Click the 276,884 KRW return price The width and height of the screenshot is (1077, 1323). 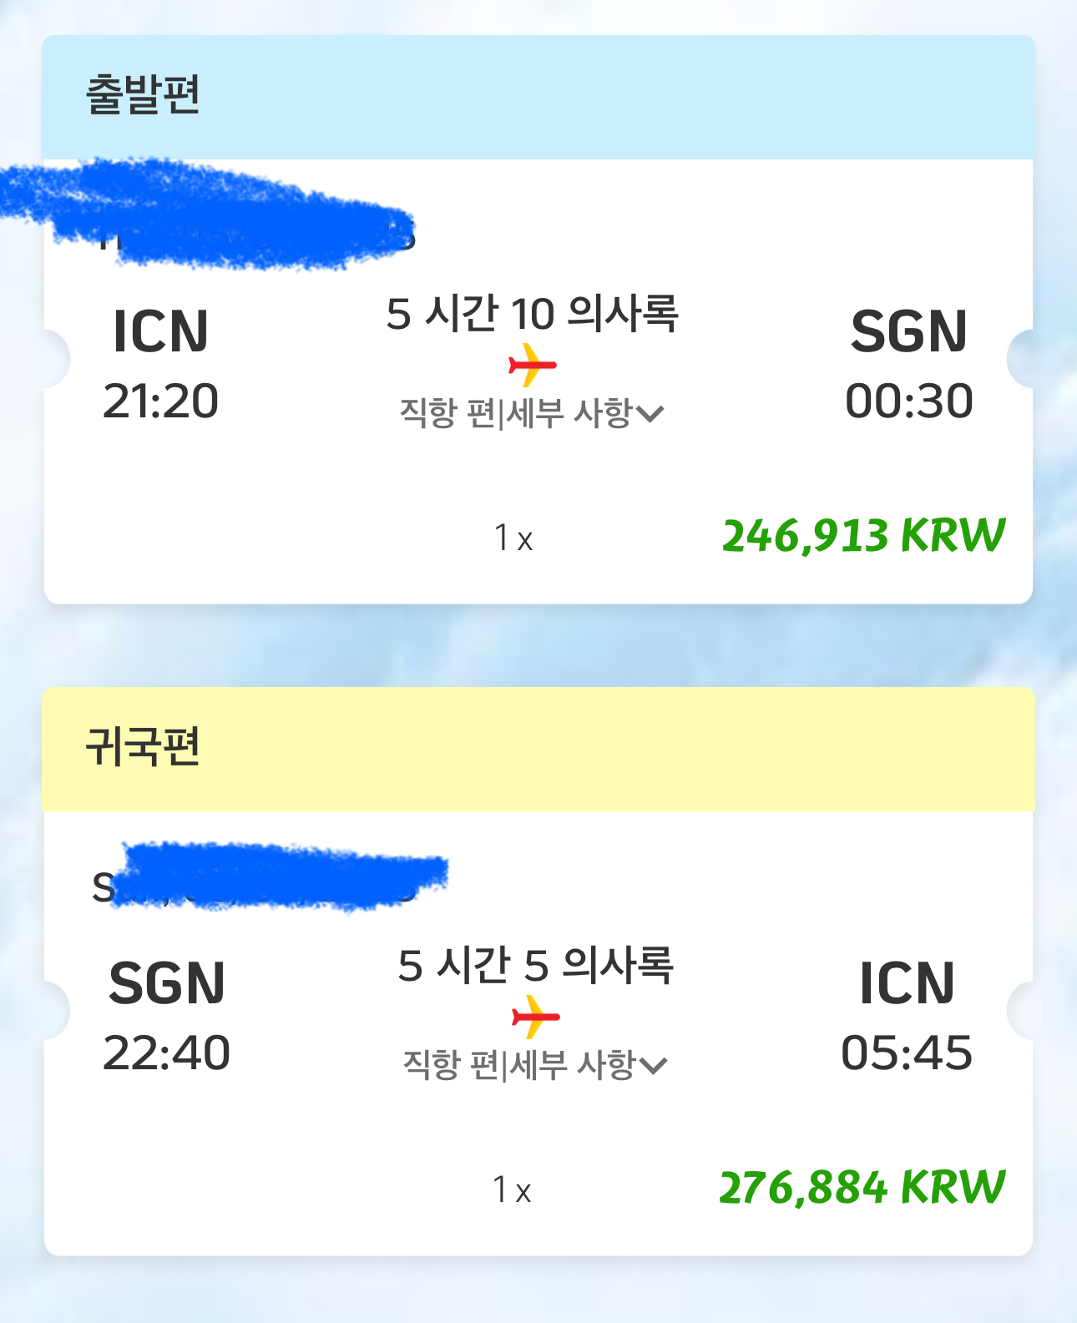coord(862,1187)
